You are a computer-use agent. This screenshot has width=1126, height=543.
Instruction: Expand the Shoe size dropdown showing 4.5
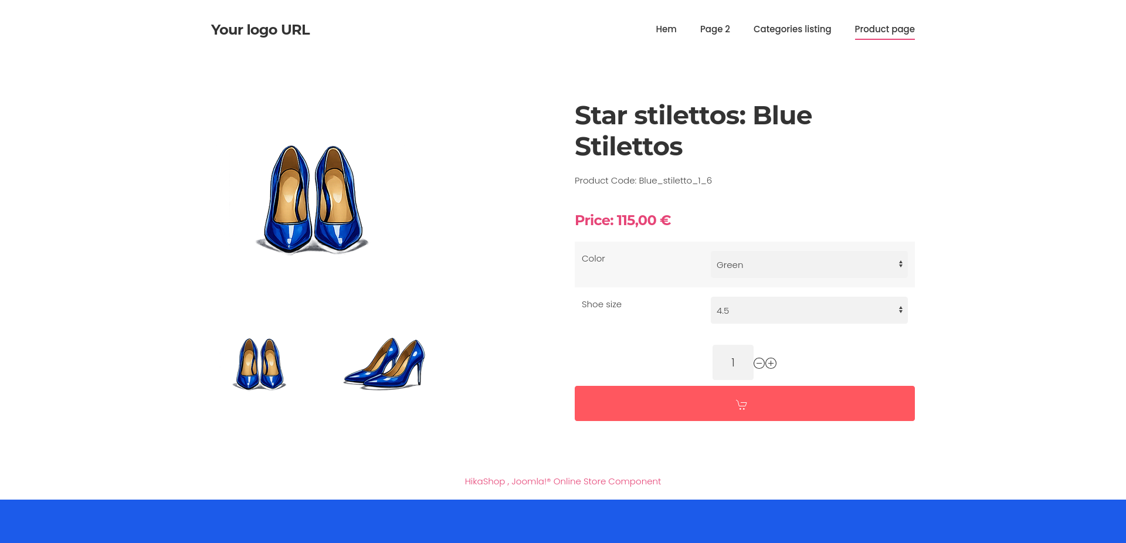click(x=809, y=310)
